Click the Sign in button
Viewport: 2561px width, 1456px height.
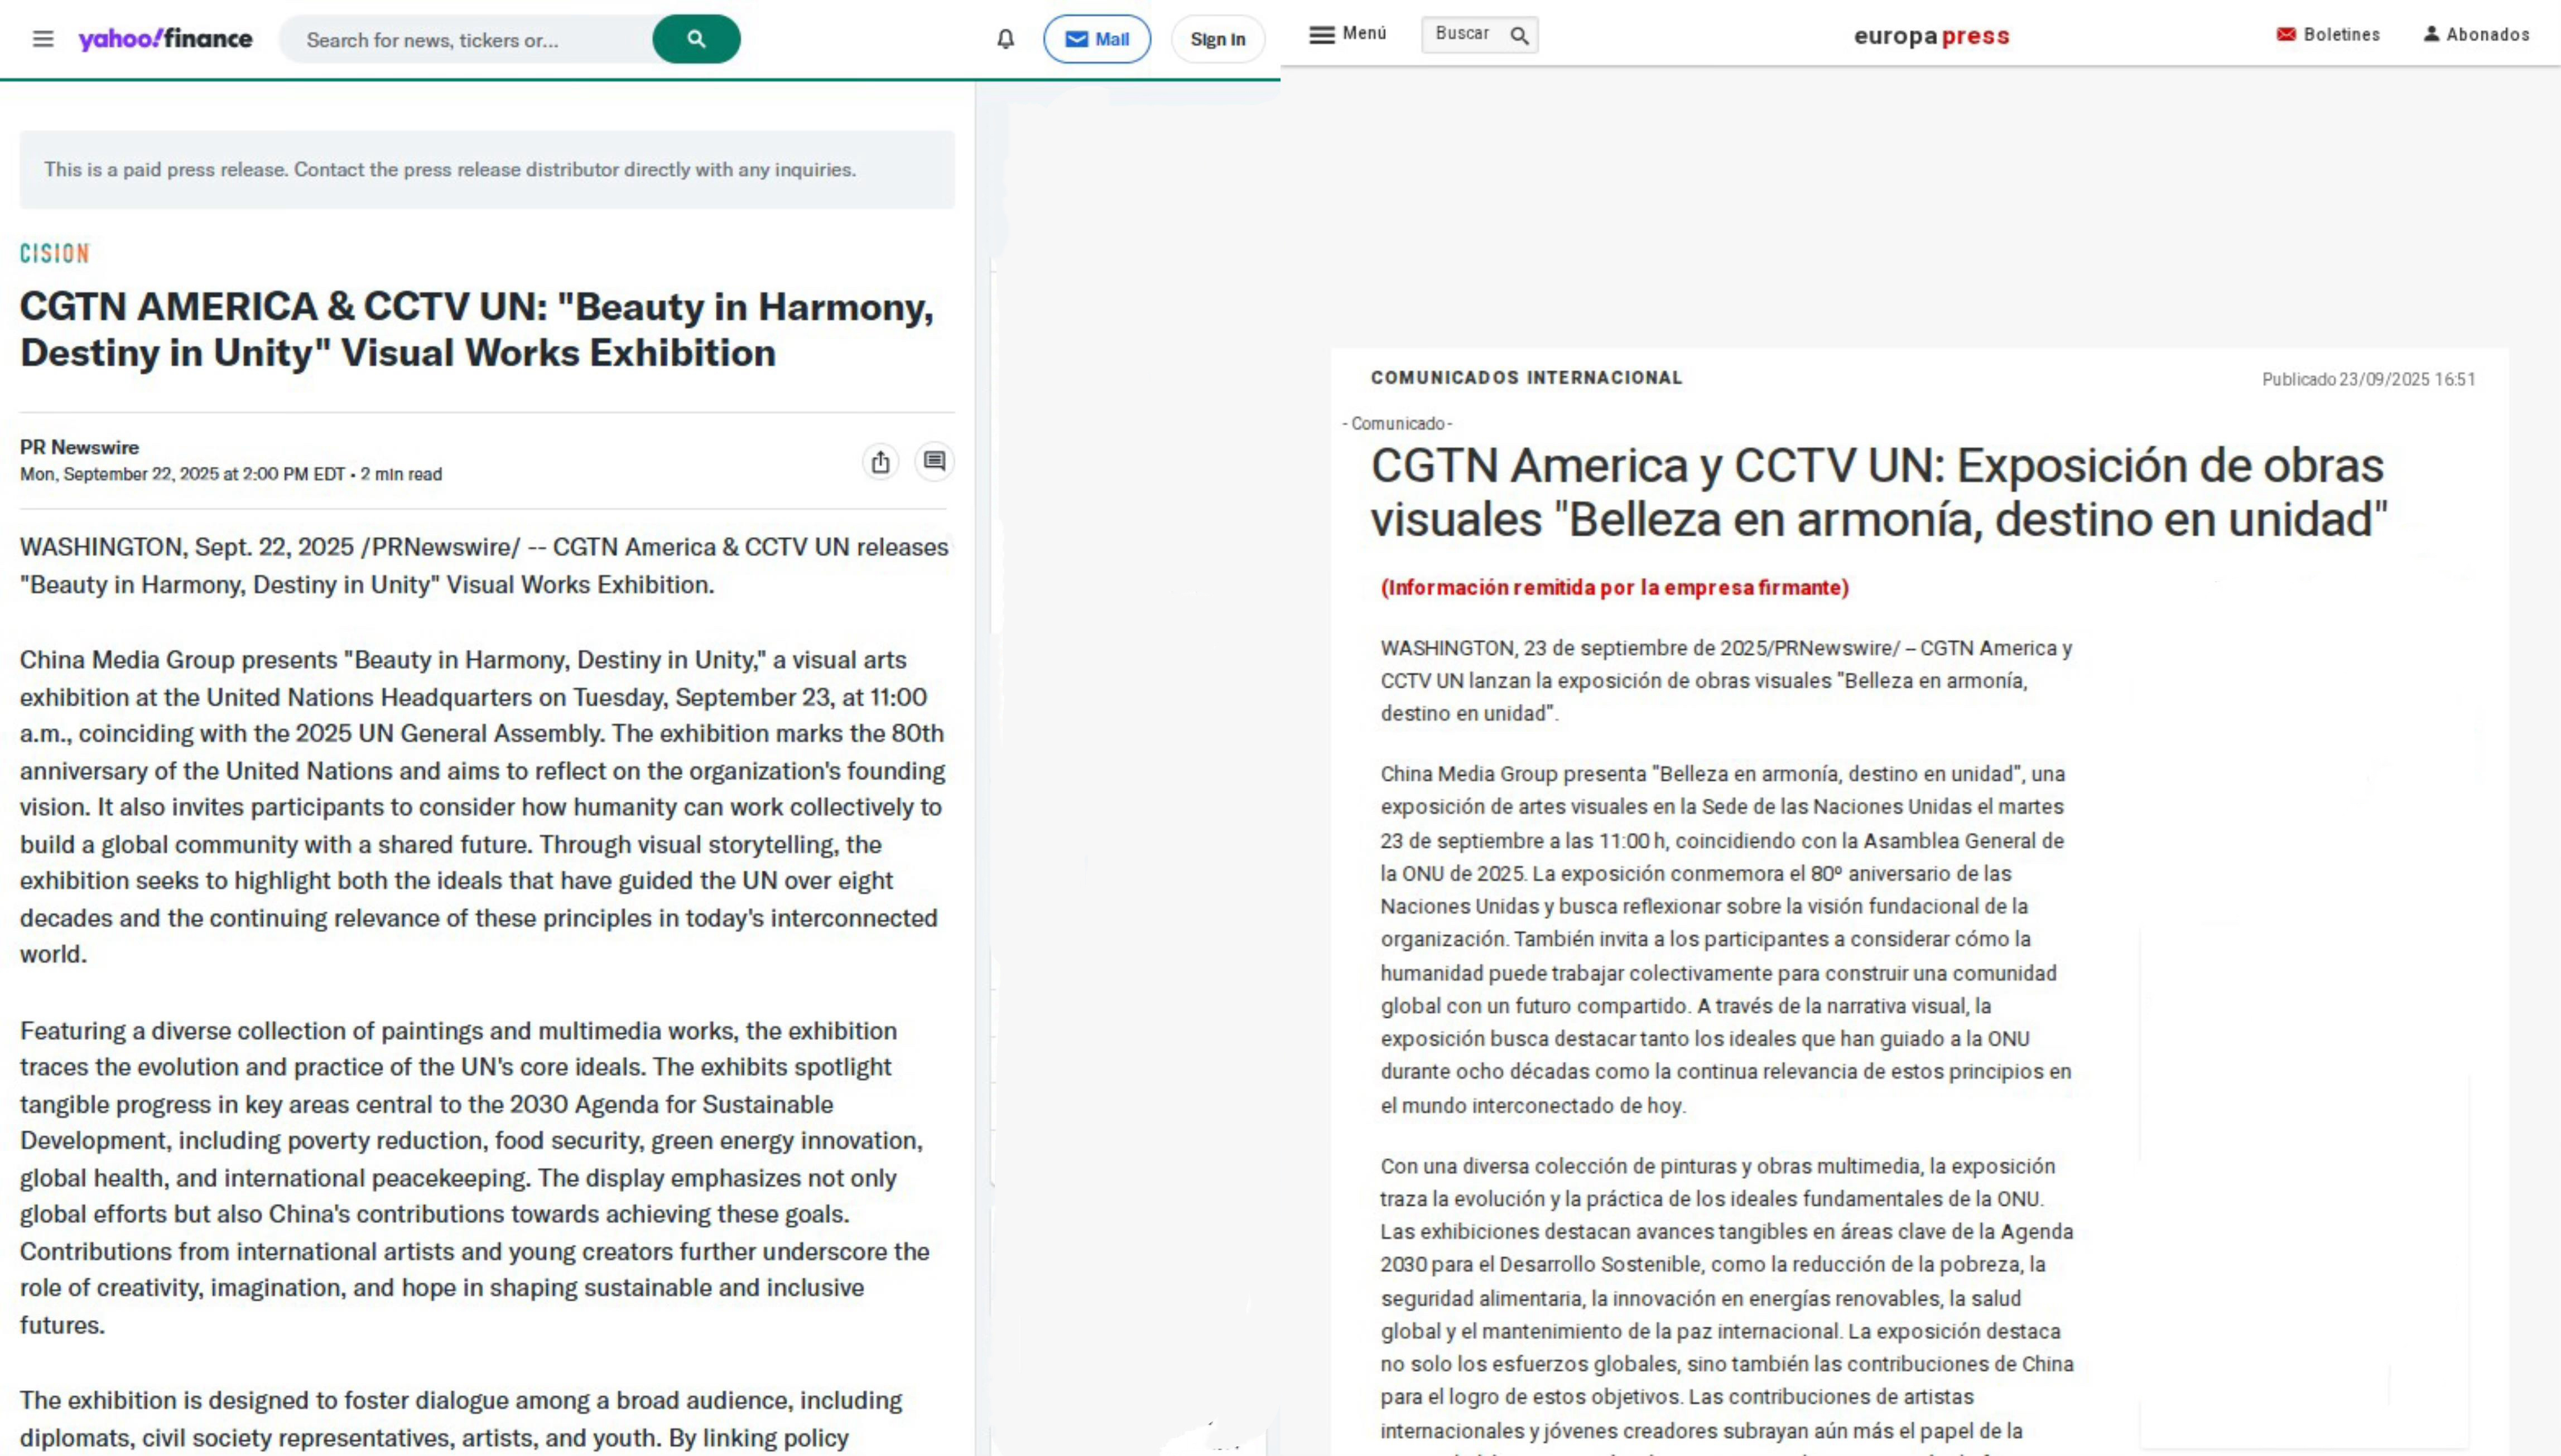point(1216,39)
